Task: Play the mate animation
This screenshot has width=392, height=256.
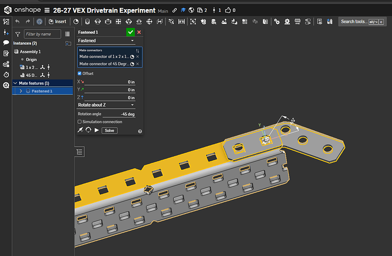Action: click(97, 130)
